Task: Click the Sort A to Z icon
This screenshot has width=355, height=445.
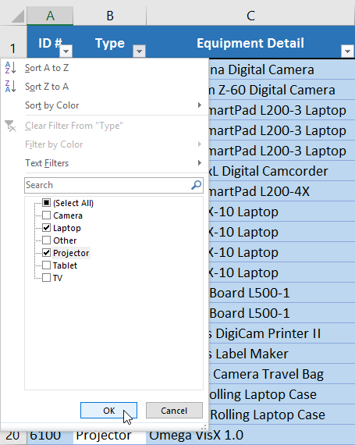Action: [x=10, y=68]
